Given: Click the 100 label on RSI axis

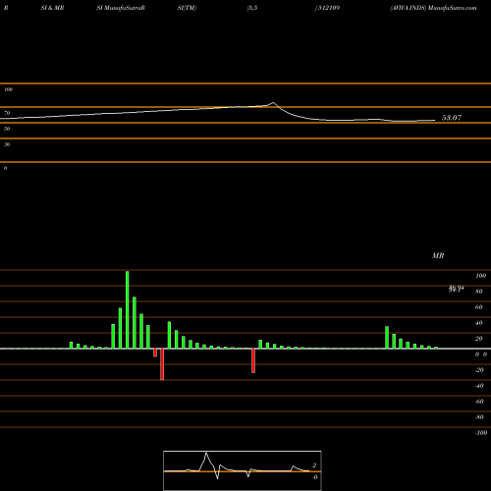Looking at the screenshot, I should coord(8,89).
